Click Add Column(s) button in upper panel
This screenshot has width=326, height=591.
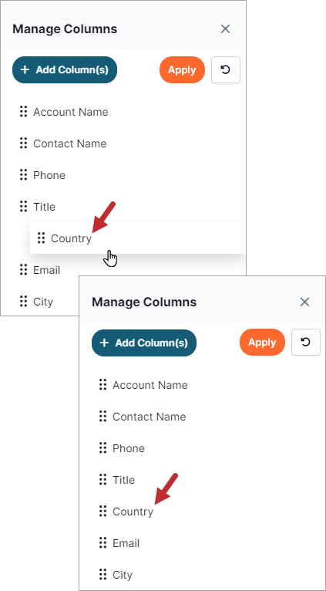65,69
